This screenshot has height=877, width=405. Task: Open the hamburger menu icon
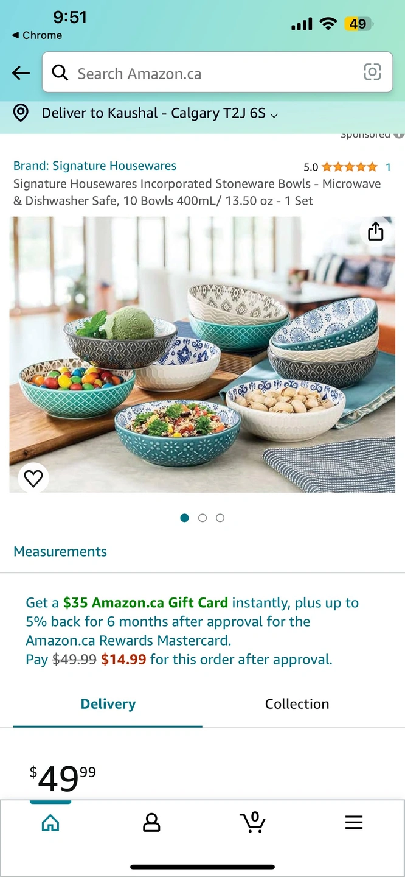[354, 823]
